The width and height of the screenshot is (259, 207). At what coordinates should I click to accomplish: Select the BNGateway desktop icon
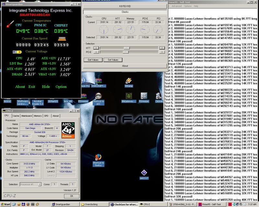click(129, 98)
